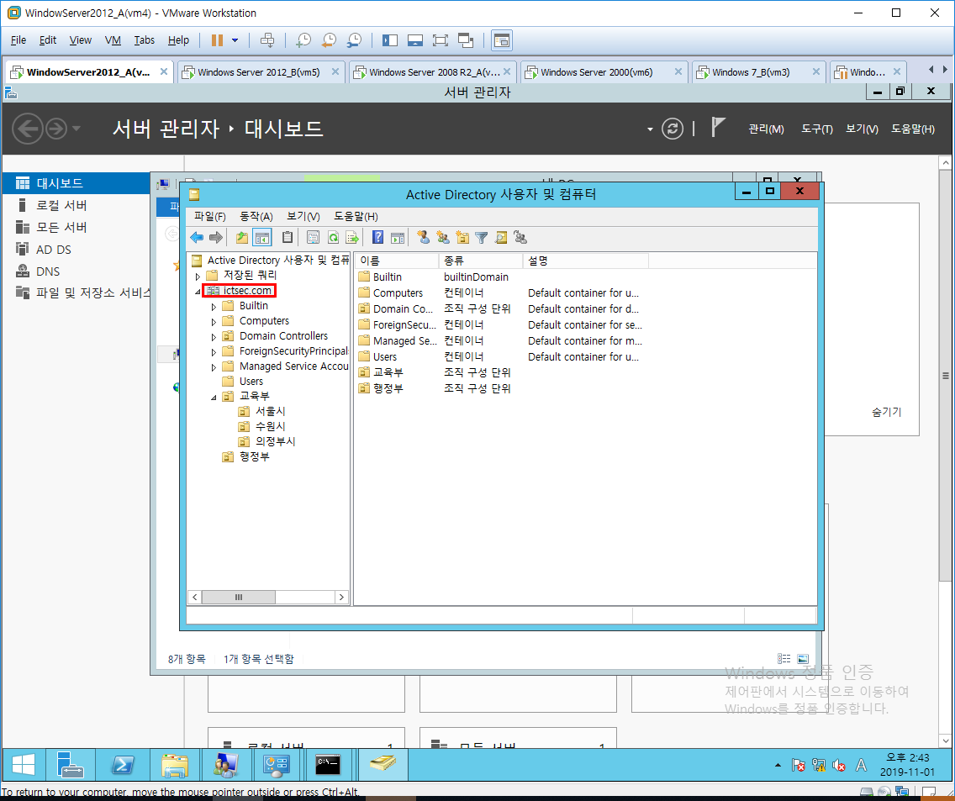The height and width of the screenshot is (801, 955).
Task: Expand the Builtin tree node
Action: click(214, 307)
